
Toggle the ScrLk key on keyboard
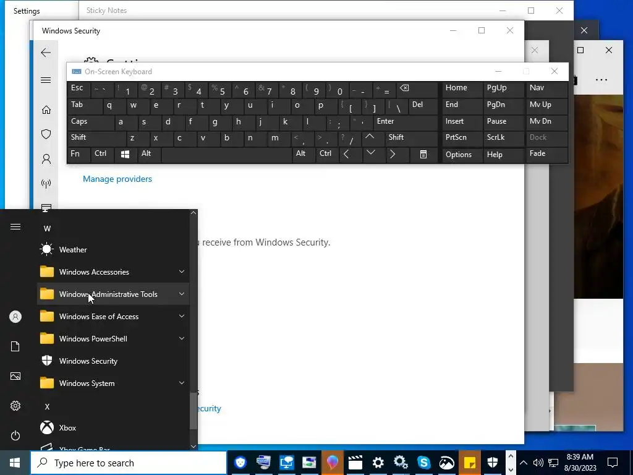tap(503, 138)
